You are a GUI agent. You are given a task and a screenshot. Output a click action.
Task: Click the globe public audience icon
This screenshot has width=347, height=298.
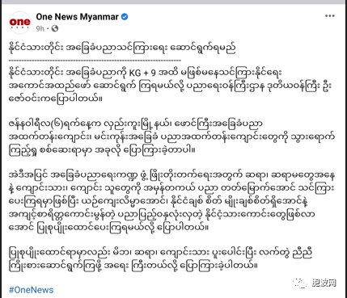pyautogui.click(x=55, y=28)
